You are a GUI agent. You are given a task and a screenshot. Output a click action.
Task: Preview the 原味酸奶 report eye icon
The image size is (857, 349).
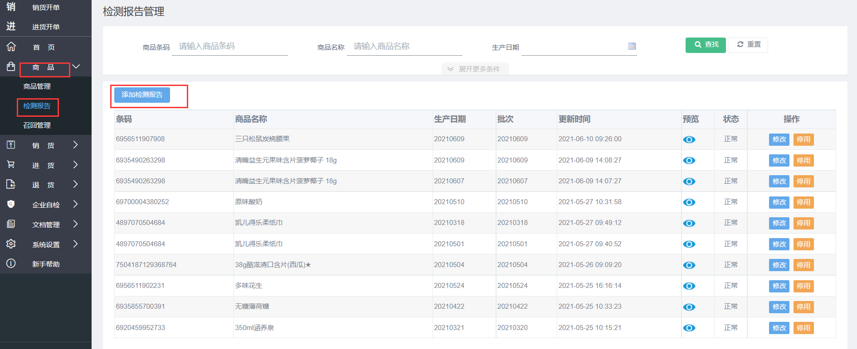(x=689, y=202)
